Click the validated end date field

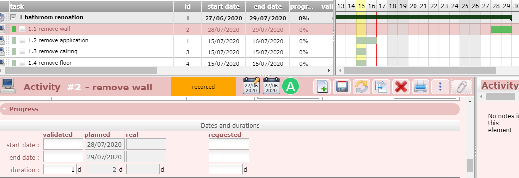click(x=63, y=157)
